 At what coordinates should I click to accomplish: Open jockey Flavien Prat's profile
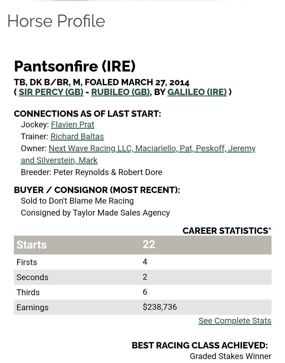(72, 124)
